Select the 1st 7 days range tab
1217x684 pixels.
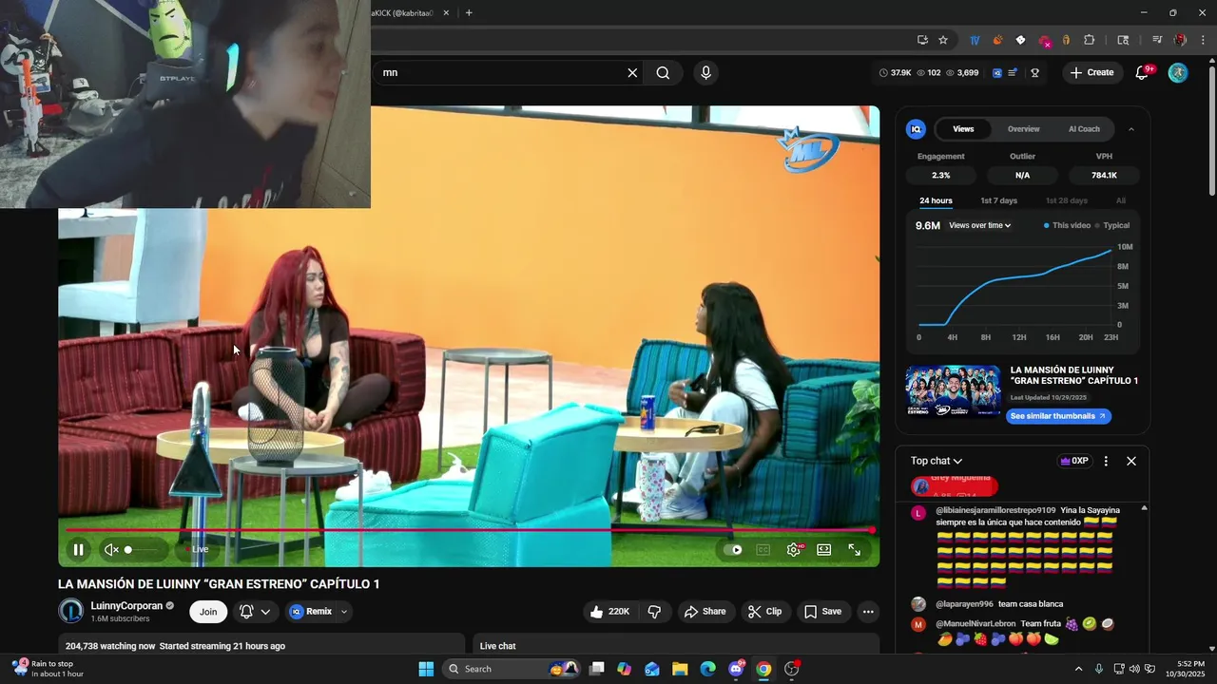(x=998, y=200)
